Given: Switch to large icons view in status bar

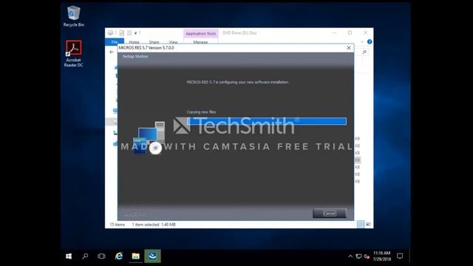Looking at the screenshot, I should point(368,225).
